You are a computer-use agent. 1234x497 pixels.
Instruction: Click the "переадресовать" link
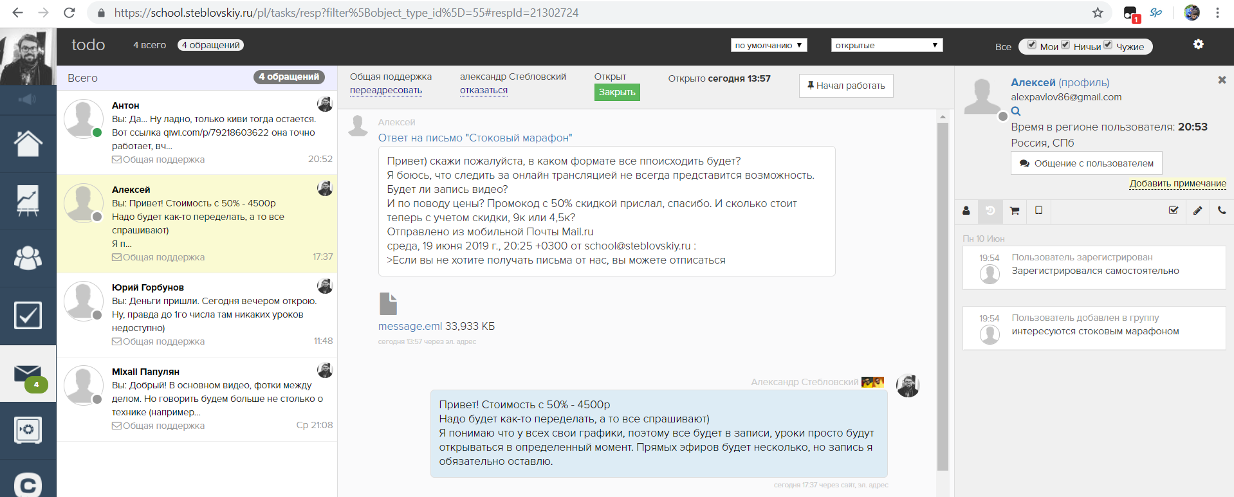pyautogui.click(x=386, y=91)
